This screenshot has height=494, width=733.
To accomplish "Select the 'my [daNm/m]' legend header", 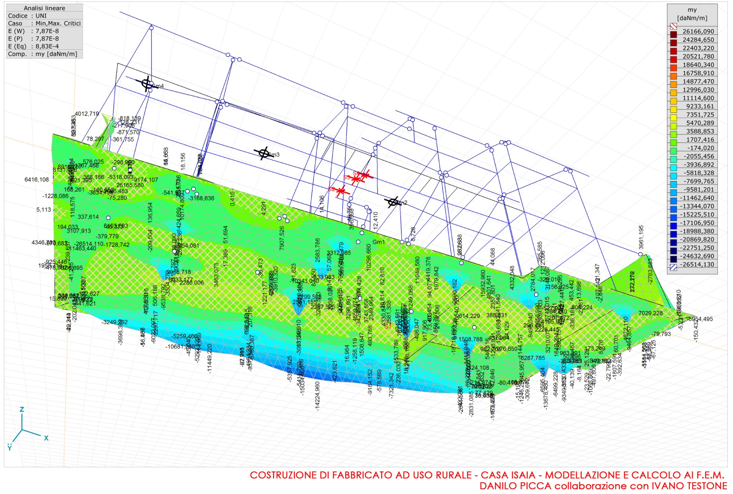I will point(692,14).
